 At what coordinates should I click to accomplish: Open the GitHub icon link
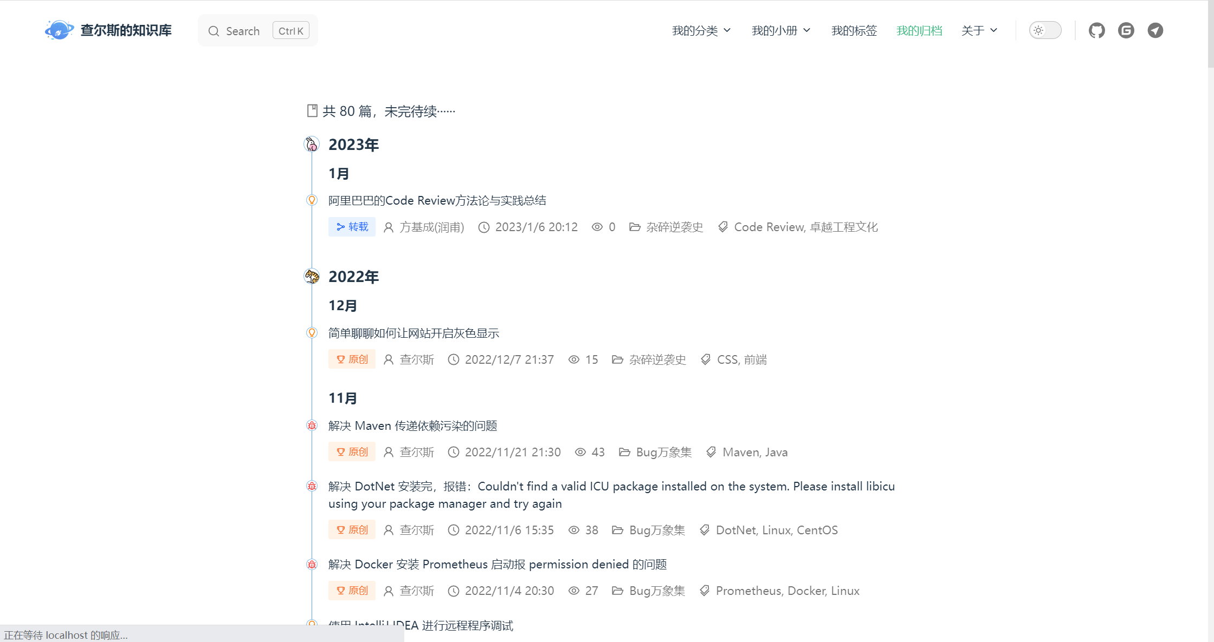click(x=1096, y=30)
